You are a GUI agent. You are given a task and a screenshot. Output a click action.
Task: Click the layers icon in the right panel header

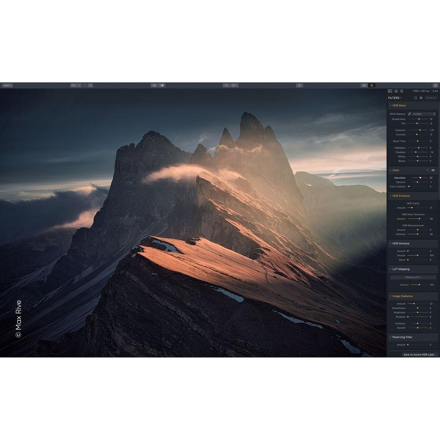pos(397,91)
